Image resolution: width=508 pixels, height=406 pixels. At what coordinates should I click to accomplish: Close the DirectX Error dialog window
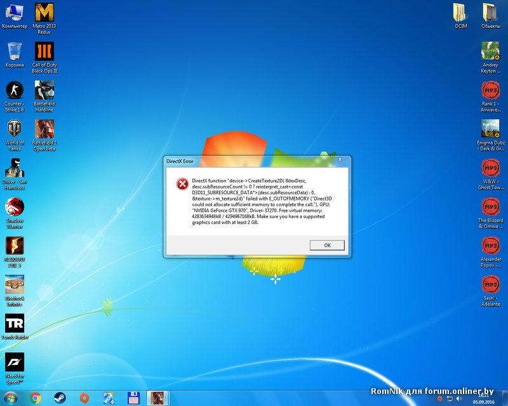340,160
